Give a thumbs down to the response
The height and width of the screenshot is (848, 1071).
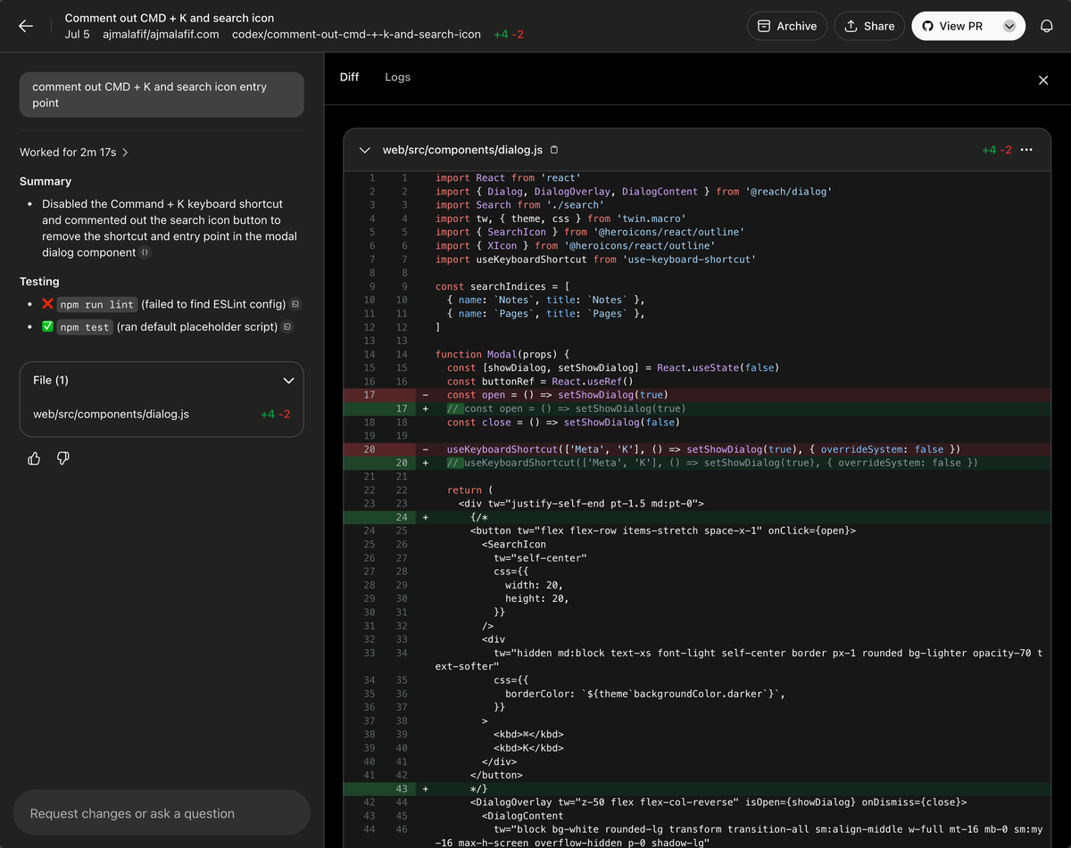click(x=63, y=458)
